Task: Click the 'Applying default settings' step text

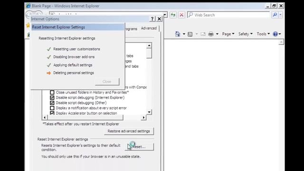Action: coord(73,65)
